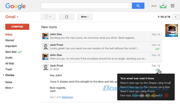This screenshot has width=180, height=104.
Task: Click green double-check icon beside Sent Mail
Action: click(20, 52)
